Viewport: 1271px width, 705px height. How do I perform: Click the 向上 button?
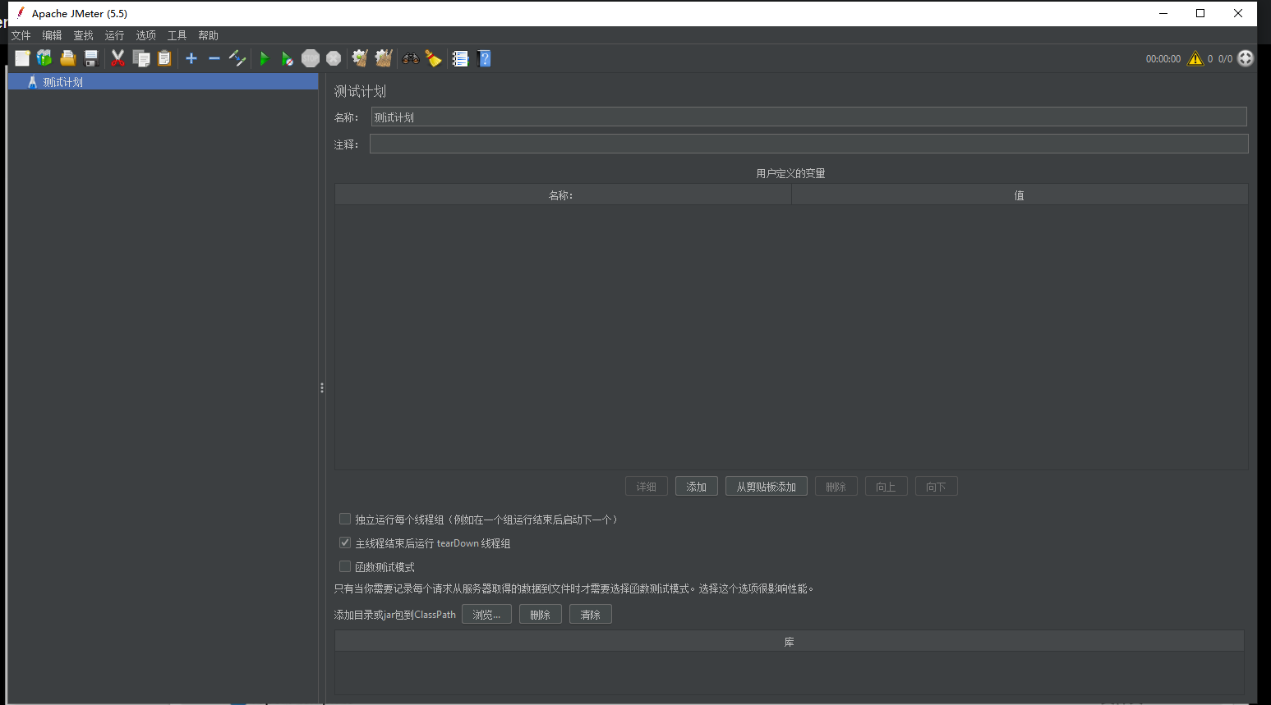(x=886, y=486)
